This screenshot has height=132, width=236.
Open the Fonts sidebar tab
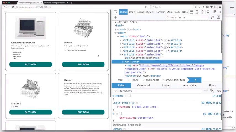click(x=212, y=86)
